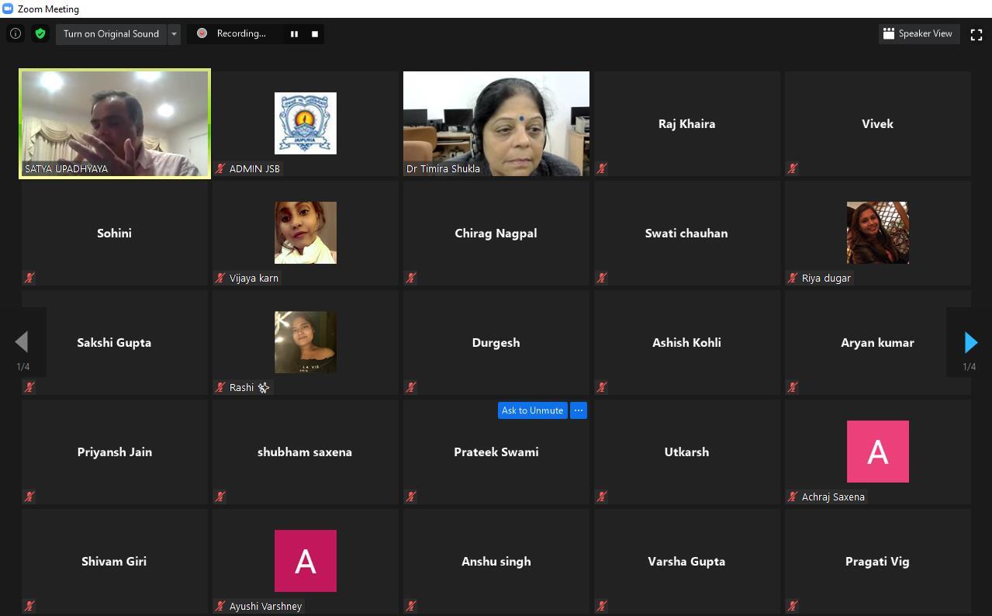The height and width of the screenshot is (616, 992).
Task: Select Dr Timira Shukla's video tile
Action: click(496, 123)
